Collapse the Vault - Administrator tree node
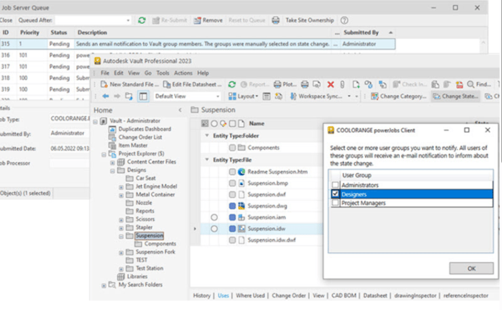The height and width of the screenshot is (310, 502). (x=96, y=121)
